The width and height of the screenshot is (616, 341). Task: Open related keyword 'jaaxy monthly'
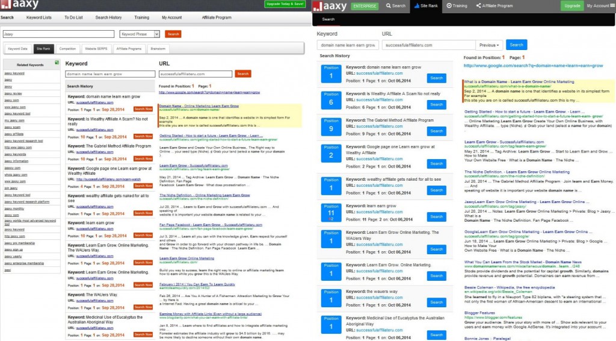pos(14,208)
